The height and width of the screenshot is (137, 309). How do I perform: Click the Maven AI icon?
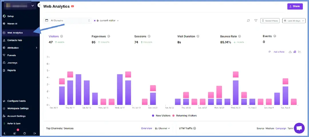[4, 24]
